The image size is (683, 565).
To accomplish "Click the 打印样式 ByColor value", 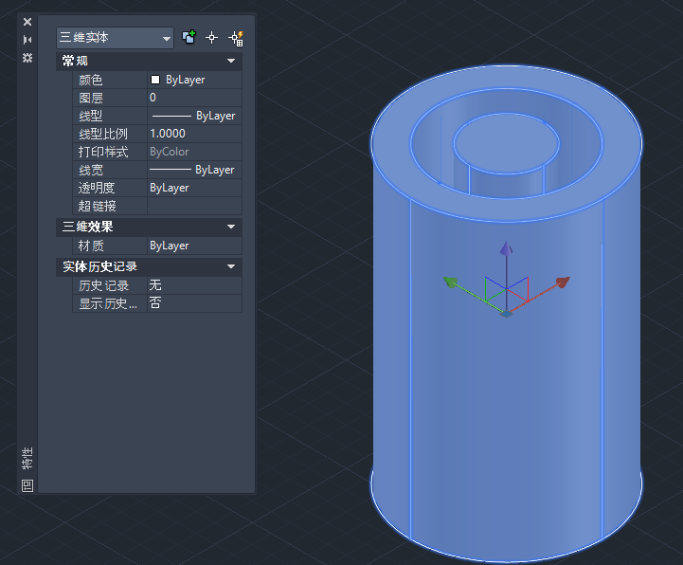I will coord(195,152).
